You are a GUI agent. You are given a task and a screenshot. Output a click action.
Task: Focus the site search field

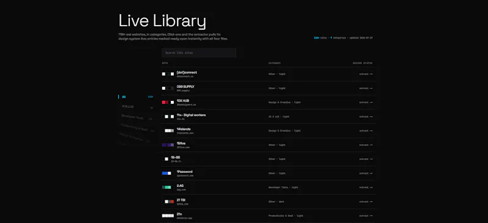pos(199,53)
